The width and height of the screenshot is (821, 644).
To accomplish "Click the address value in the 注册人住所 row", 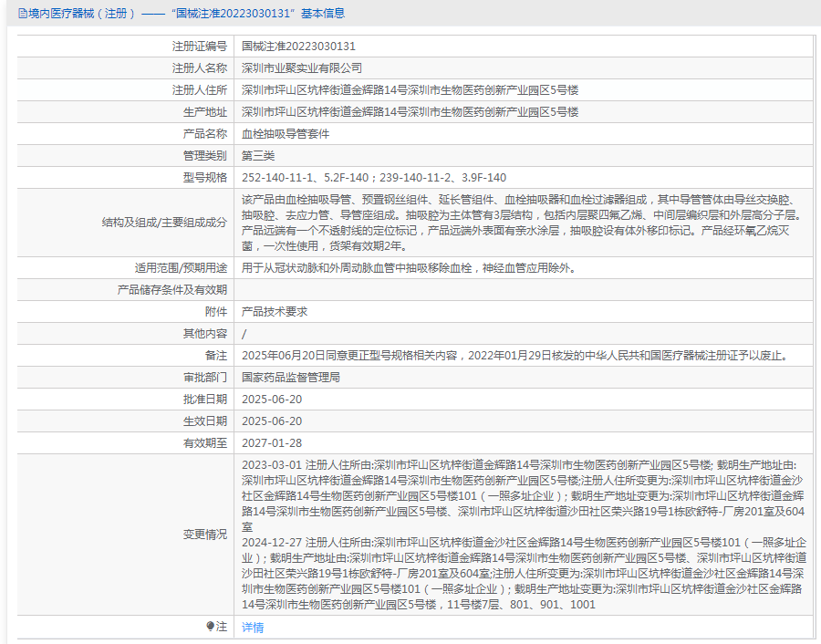I will coord(410,90).
